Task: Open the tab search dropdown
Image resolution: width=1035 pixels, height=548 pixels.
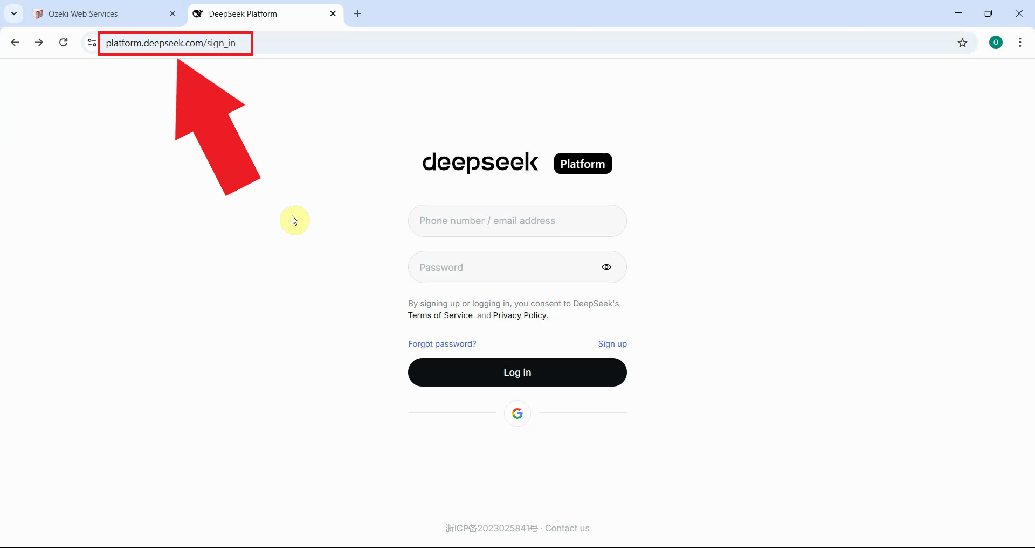Action: 14,13
